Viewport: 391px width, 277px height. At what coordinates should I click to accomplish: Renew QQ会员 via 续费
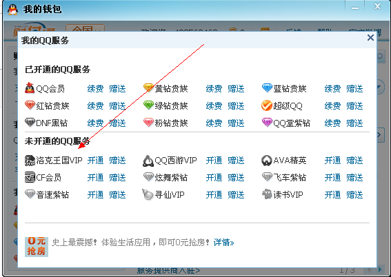click(95, 89)
